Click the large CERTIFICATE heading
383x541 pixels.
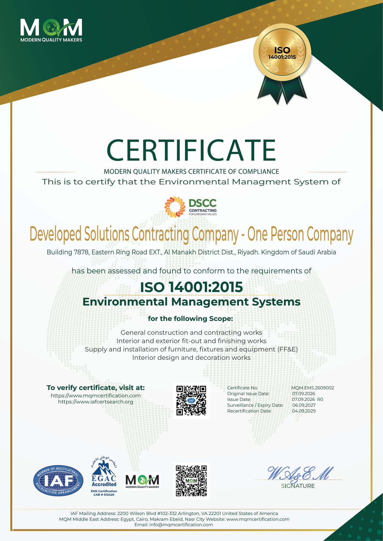pyautogui.click(x=191, y=150)
